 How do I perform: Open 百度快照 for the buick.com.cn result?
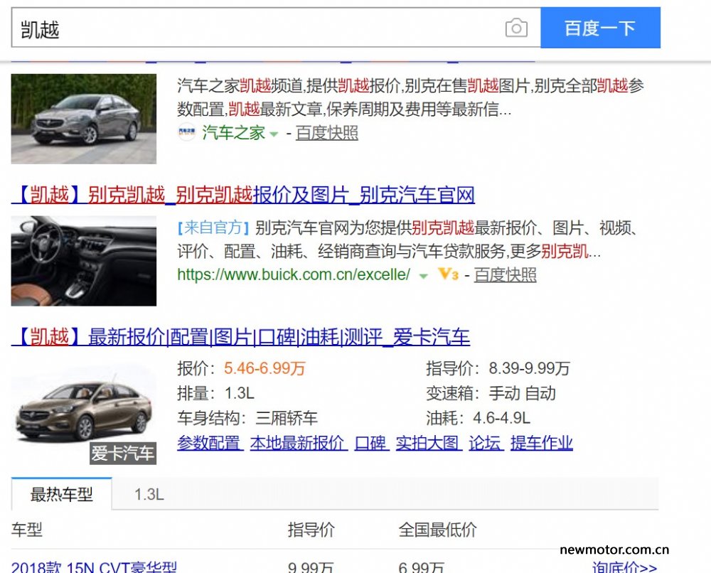pyautogui.click(x=505, y=274)
